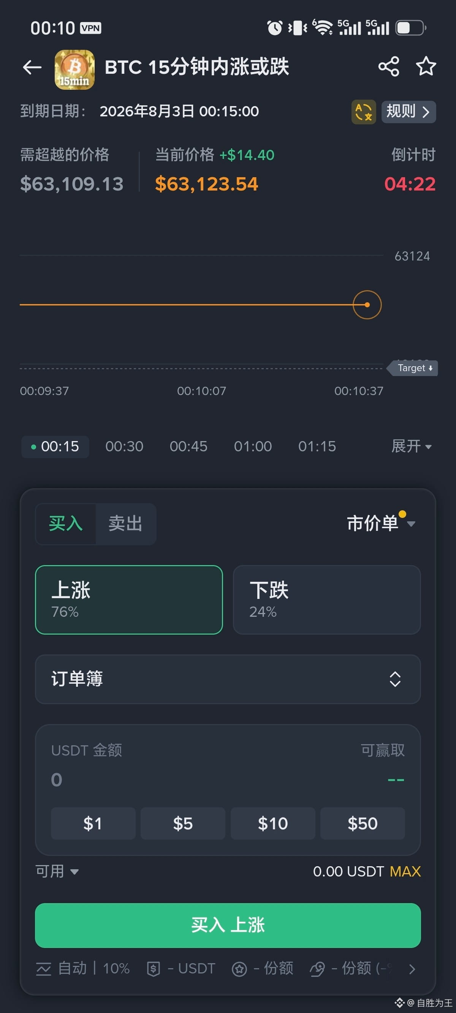Select the 下跌 24% option
Screen dimensions: 456x1013
(327, 600)
